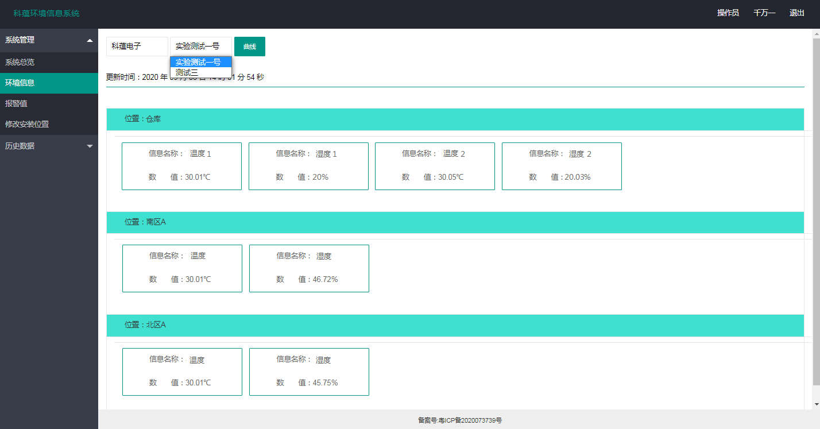
Task: Click the 北区A location header bar
Action: [455, 325]
